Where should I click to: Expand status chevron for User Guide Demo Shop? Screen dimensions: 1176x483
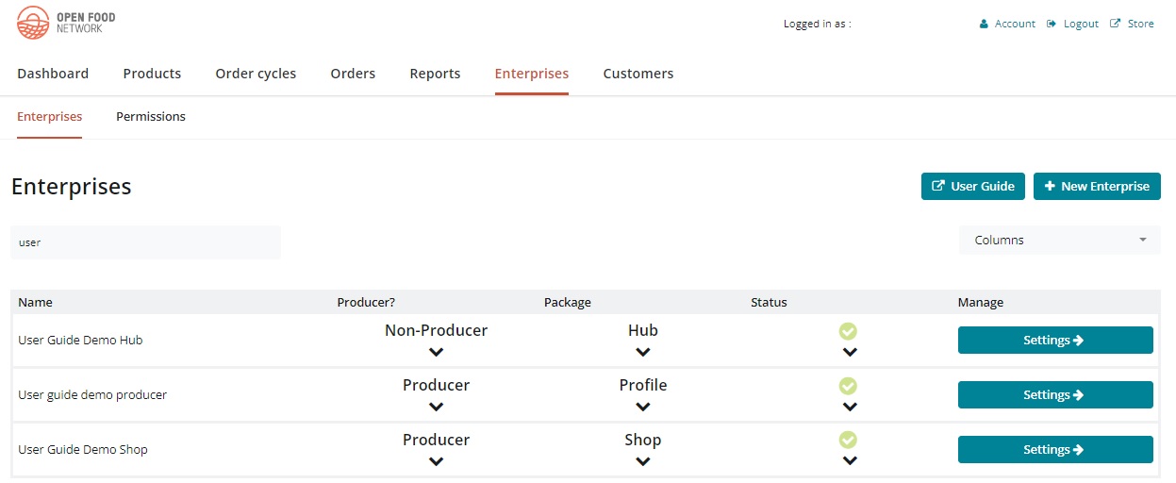click(x=850, y=461)
